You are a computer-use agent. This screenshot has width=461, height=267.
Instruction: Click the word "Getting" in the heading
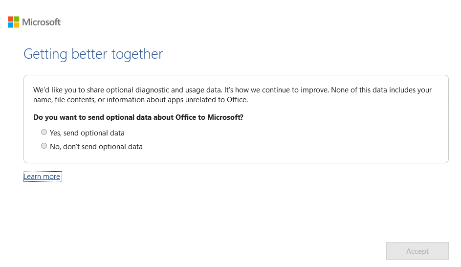45,54
